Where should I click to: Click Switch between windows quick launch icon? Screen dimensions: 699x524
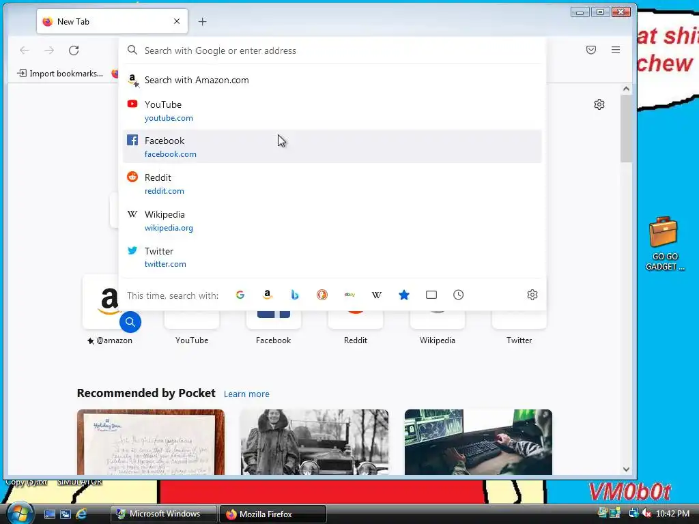pyautogui.click(x=65, y=514)
